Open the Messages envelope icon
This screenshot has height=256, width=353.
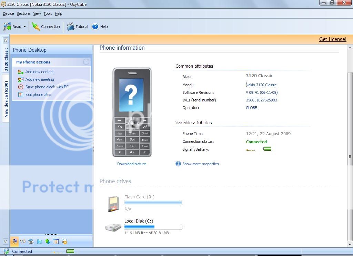pos(39,242)
